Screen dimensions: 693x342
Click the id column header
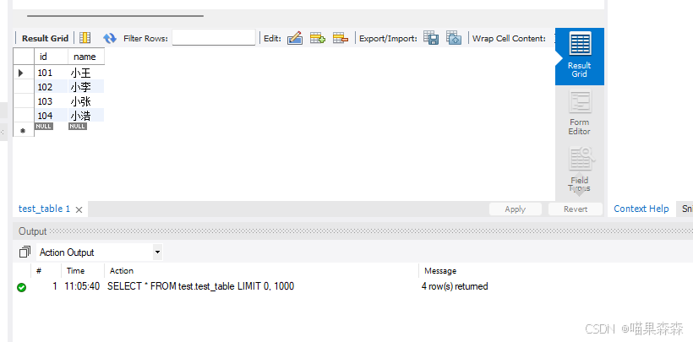point(52,57)
